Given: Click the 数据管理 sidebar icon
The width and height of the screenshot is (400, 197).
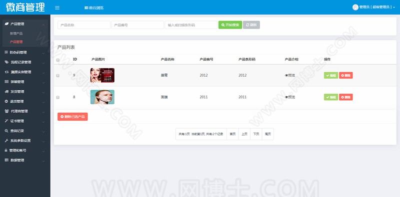Looking at the screenshot, I should (x=6, y=160).
